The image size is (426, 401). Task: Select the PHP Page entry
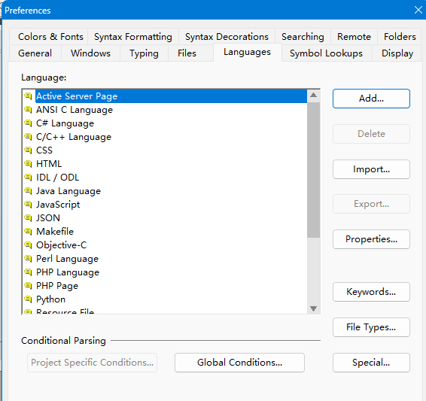165,286
